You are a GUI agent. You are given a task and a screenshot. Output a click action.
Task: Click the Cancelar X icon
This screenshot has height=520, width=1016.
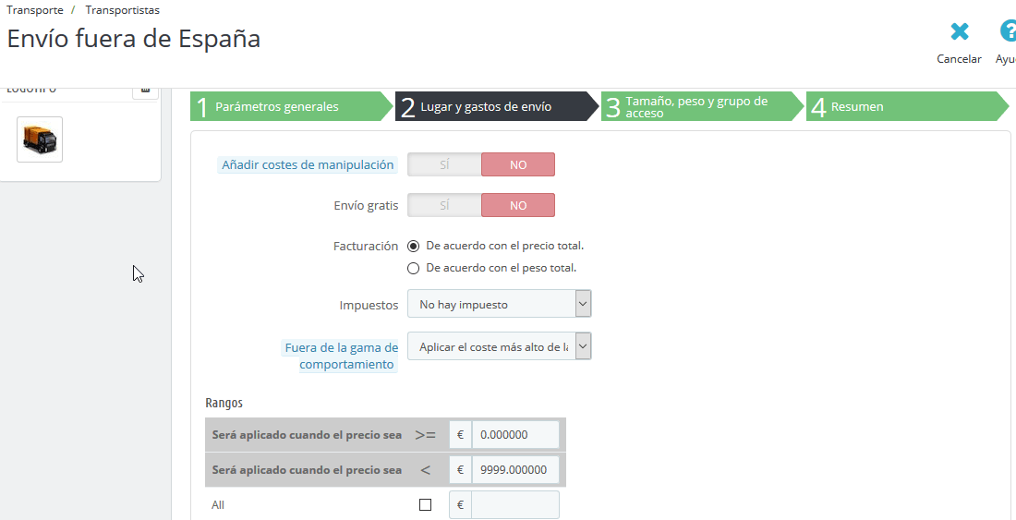point(959,31)
